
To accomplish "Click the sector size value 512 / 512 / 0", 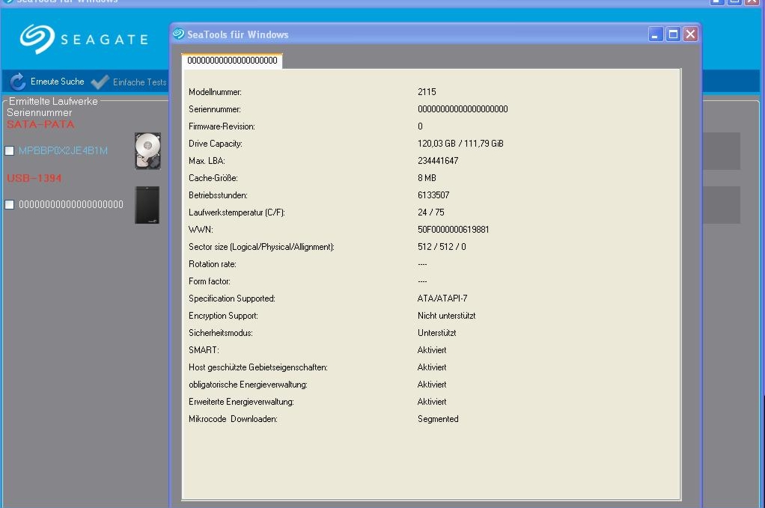I will (442, 247).
